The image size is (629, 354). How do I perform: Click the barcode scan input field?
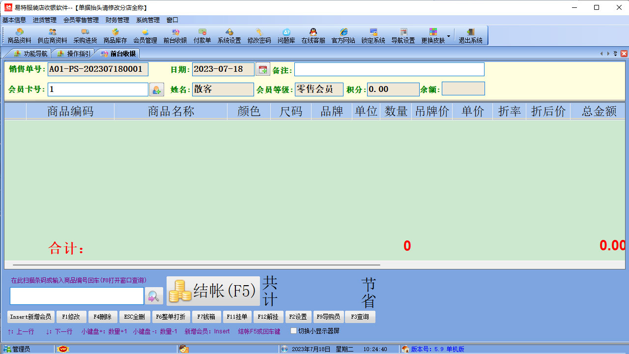pos(76,295)
